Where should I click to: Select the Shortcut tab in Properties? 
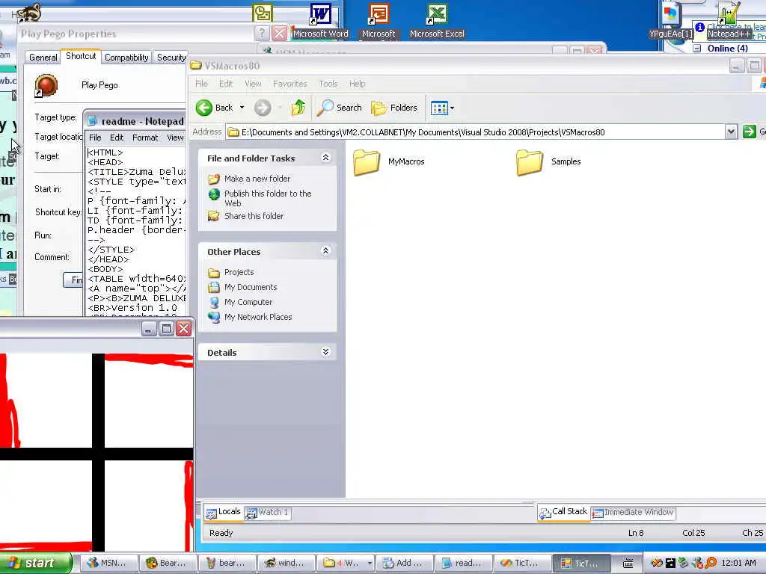pos(81,56)
